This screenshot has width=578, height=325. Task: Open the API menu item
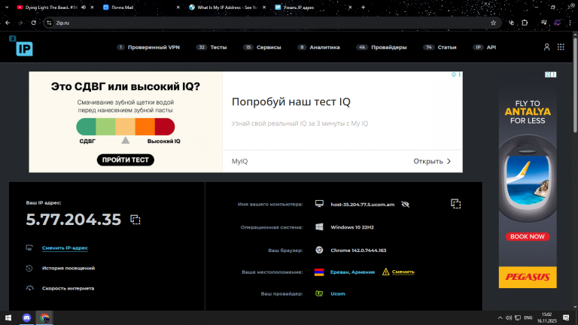[485, 47]
